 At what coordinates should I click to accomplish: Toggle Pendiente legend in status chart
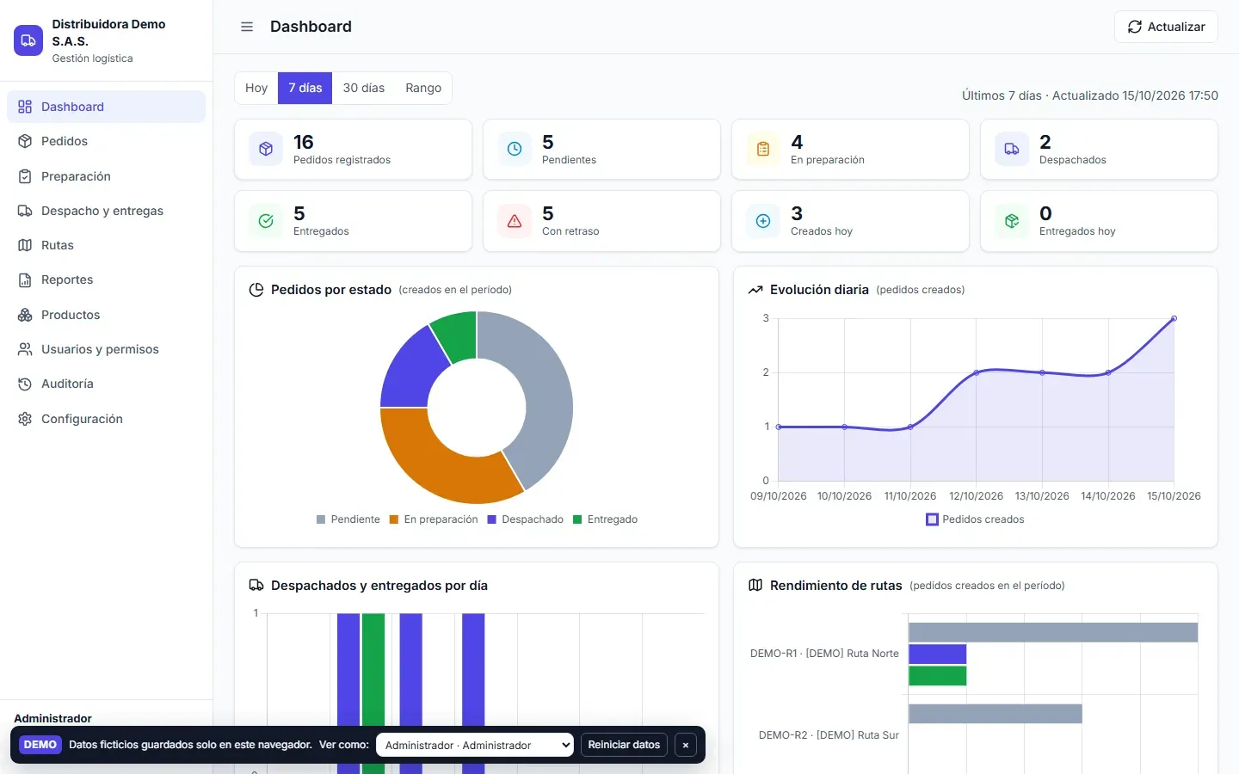coord(348,519)
